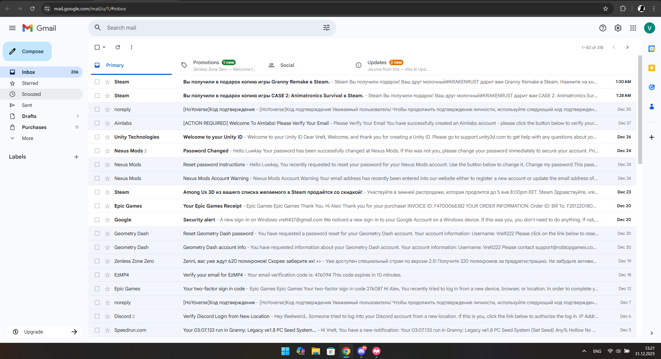Open the Sent folder
This screenshot has width=661, height=359.
pos(41,105)
